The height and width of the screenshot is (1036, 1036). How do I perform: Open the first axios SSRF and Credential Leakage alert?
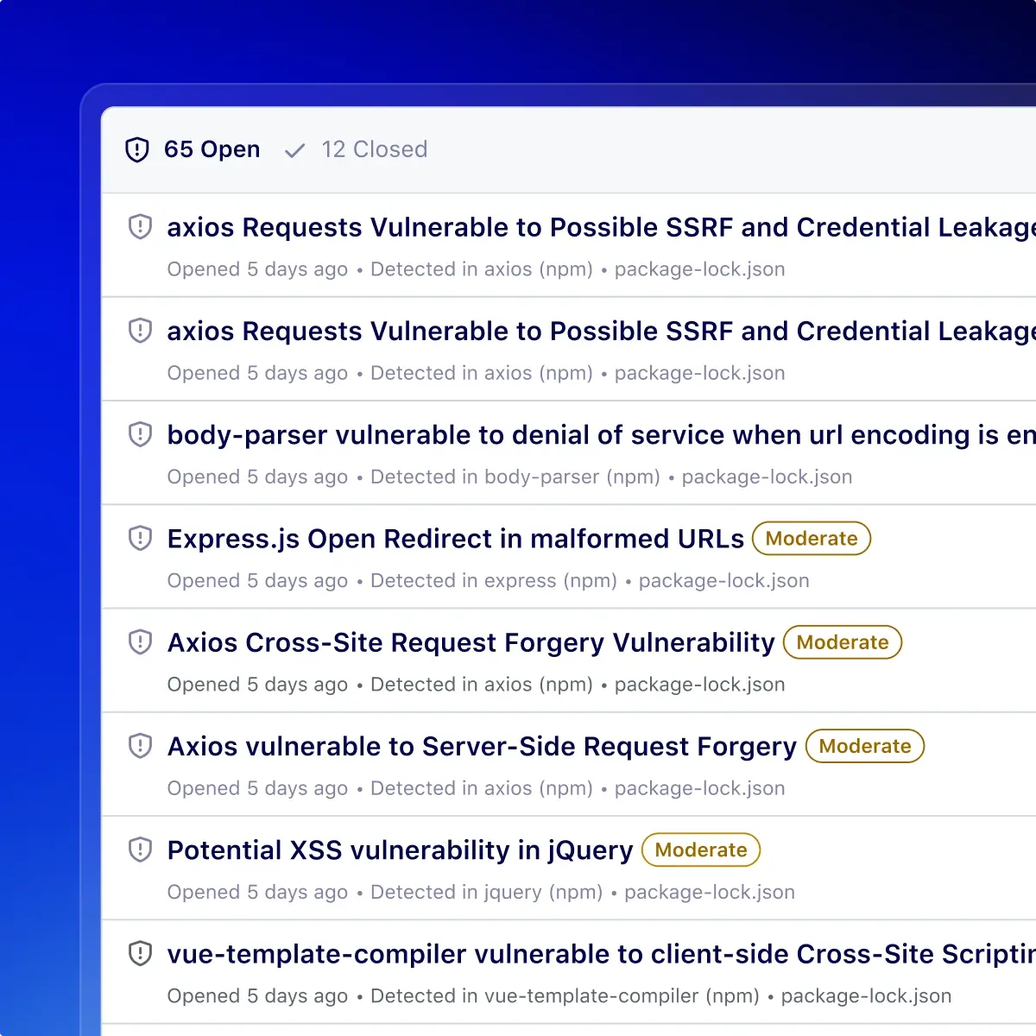(x=601, y=227)
